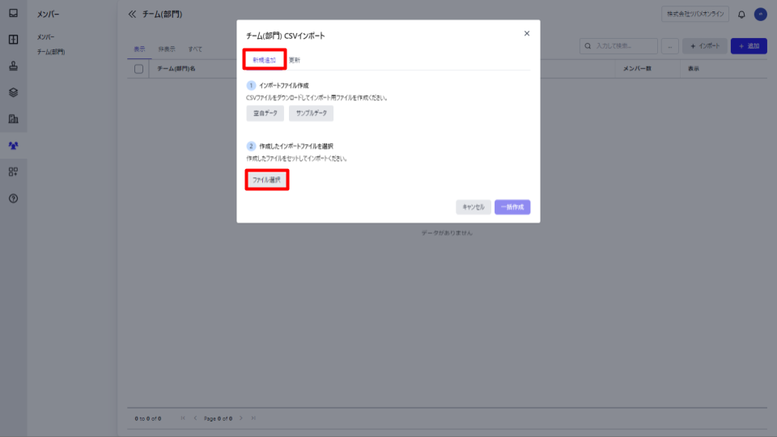777x437 pixels.
Task: Go to previous page arrow
Action: pos(195,418)
